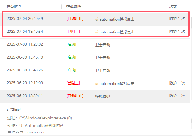This screenshot has height=136, width=192.
Task: Click the 目标窗口 detail line
Action: 27,133
